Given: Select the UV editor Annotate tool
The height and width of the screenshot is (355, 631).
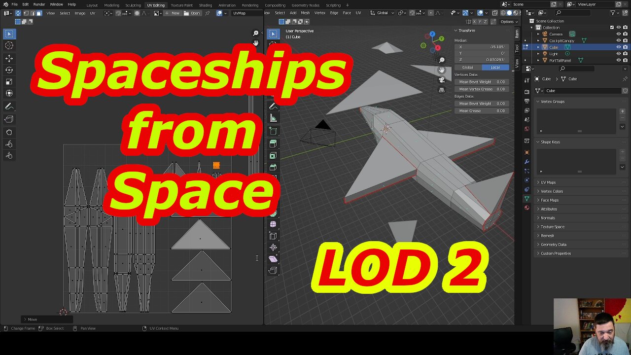Looking at the screenshot, I should click(9, 106).
